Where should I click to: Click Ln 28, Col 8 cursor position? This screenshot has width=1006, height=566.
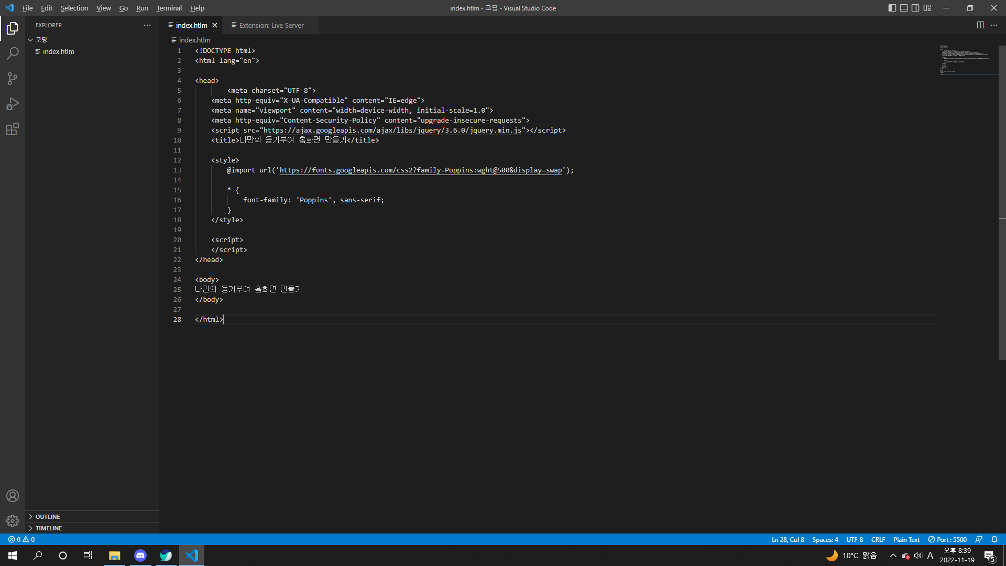click(x=788, y=539)
